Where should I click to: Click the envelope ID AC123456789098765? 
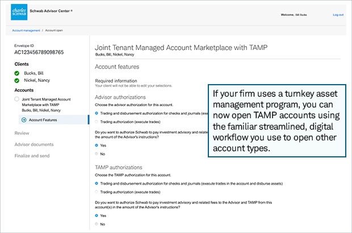[x=39, y=52]
